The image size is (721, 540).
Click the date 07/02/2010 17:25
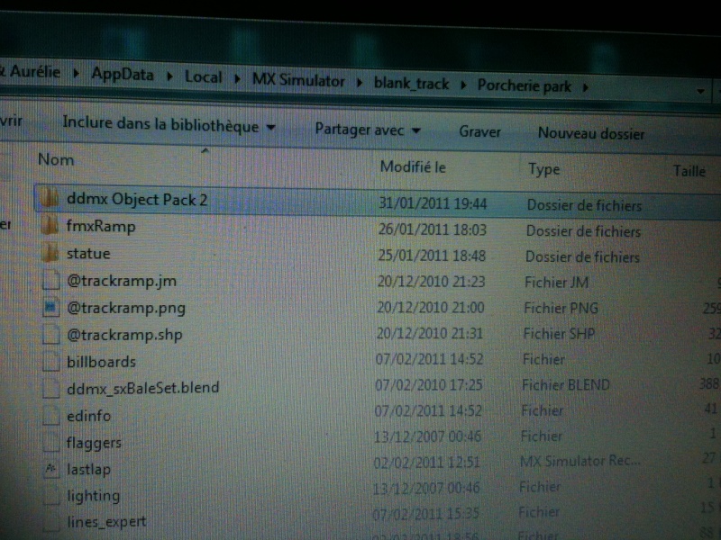[x=429, y=384]
